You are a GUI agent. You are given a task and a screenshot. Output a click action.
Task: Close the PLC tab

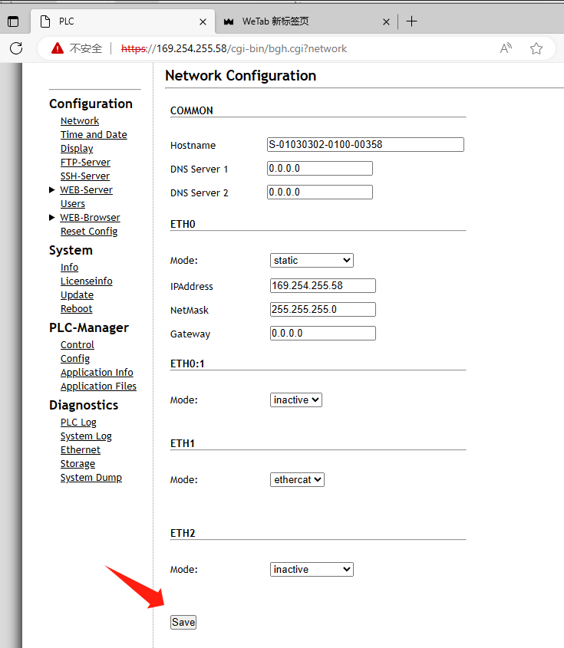coord(203,21)
